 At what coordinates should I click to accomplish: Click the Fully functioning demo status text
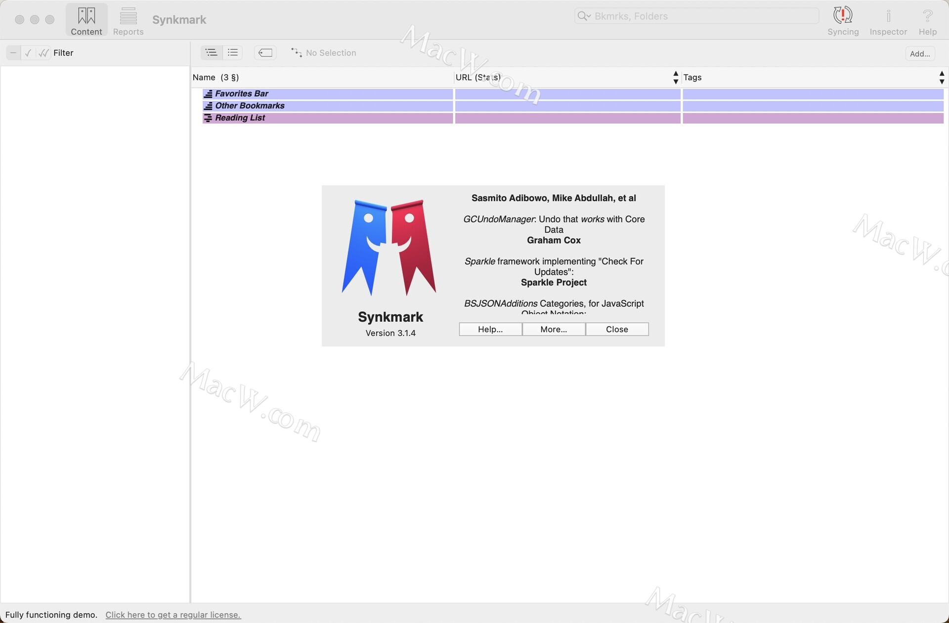click(51, 615)
